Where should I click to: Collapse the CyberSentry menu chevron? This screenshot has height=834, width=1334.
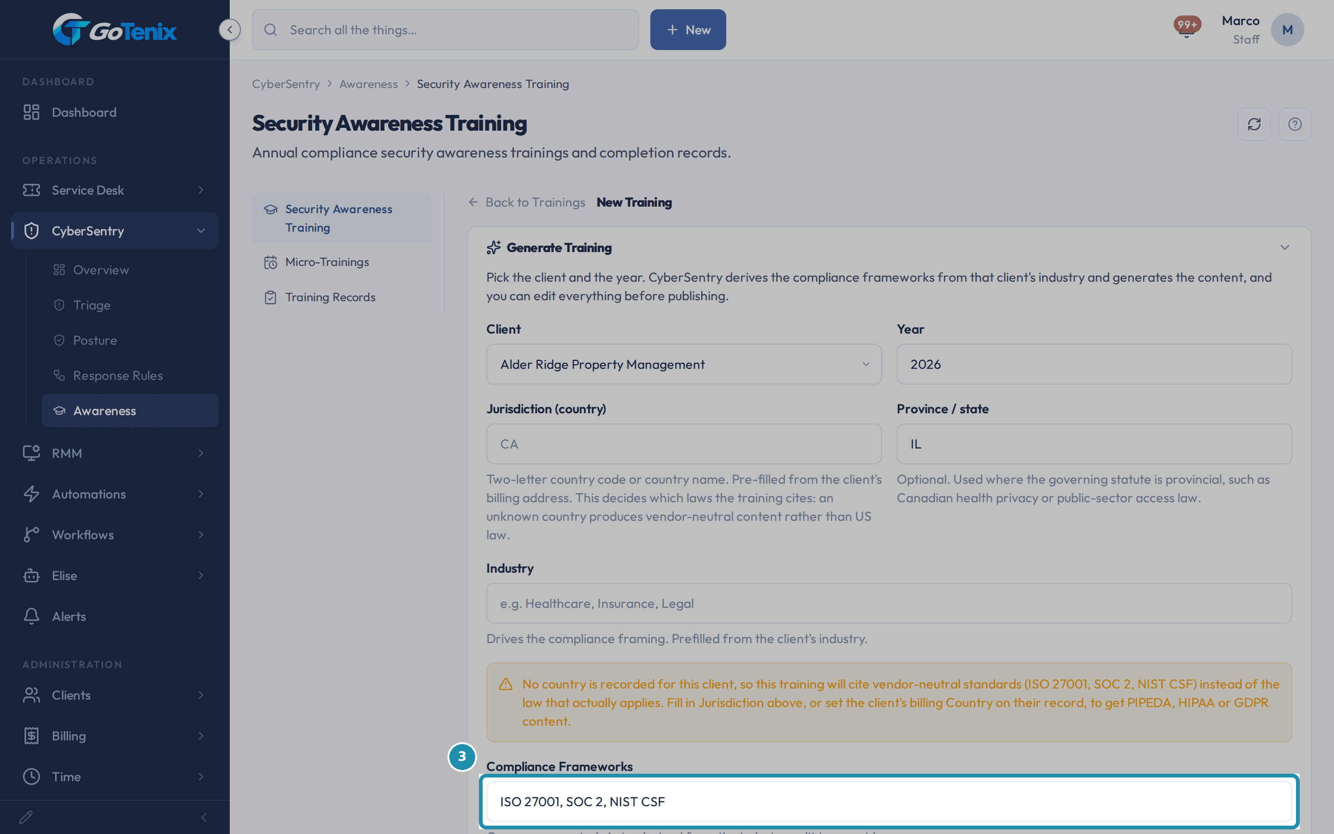(x=201, y=231)
